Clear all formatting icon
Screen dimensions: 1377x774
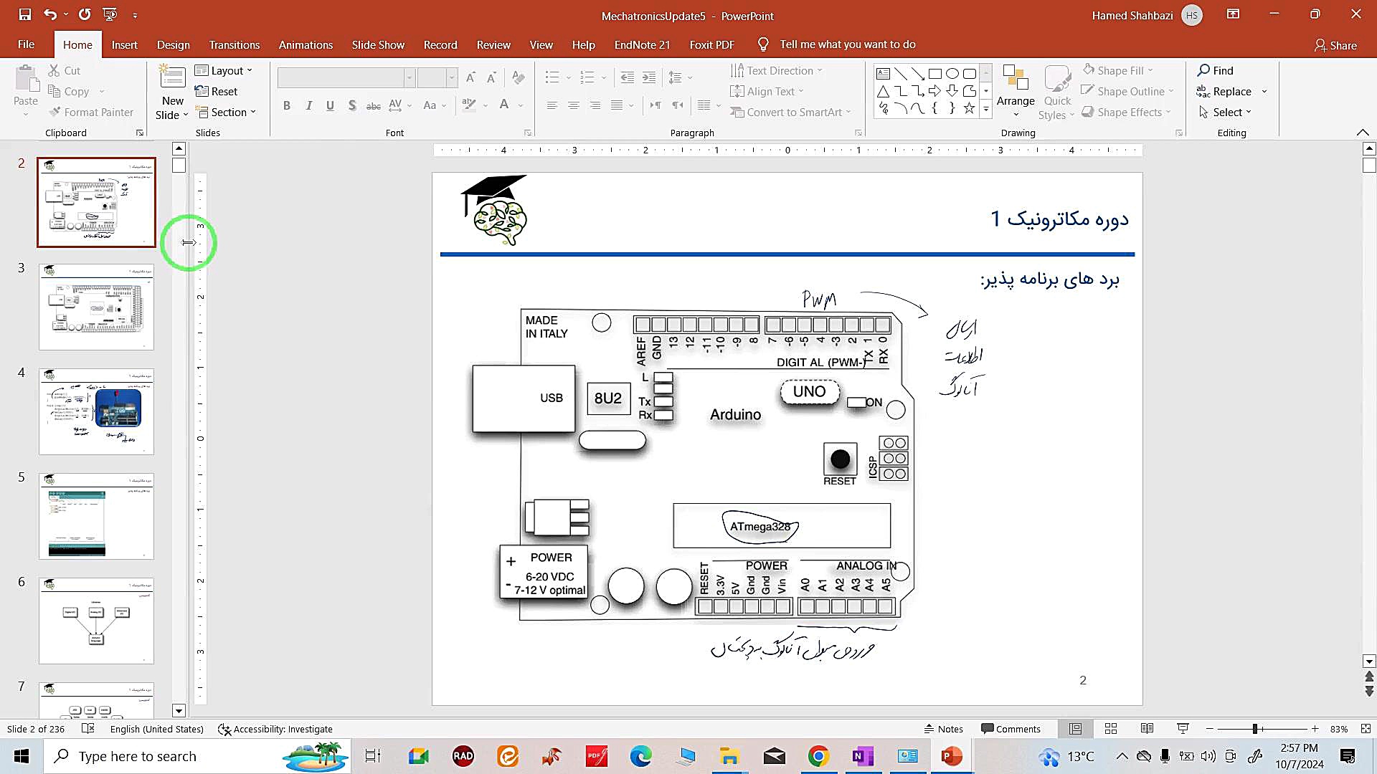(519, 77)
